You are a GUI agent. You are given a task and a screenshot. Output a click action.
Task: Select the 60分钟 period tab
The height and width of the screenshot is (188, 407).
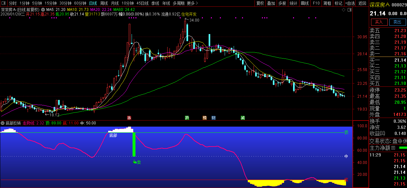tap(80, 3)
